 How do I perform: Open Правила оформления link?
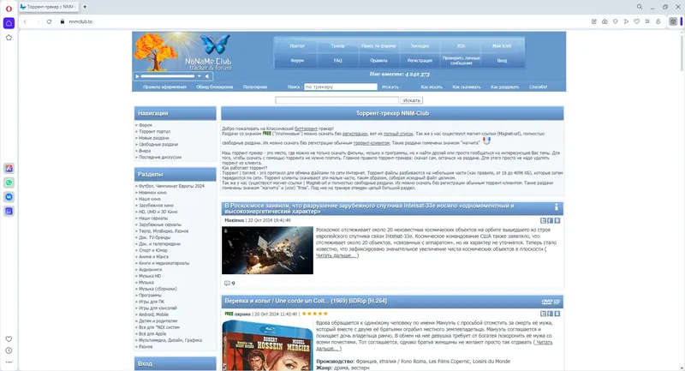[x=164, y=87]
